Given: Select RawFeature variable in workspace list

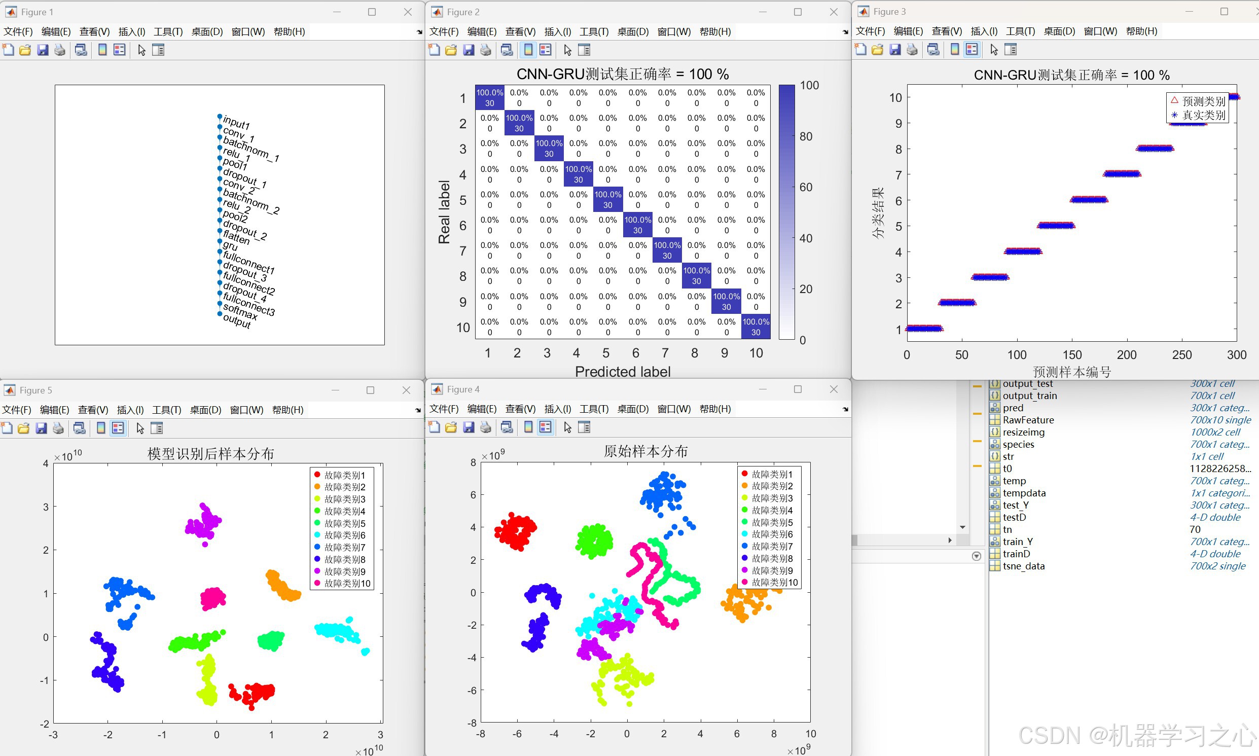Looking at the screenshot, I should tap(1028, 420).
